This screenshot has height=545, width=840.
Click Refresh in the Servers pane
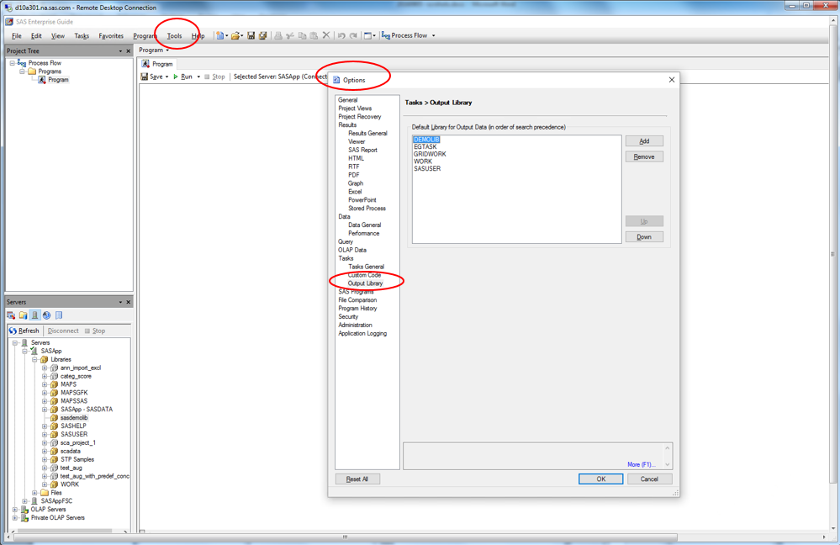coord(24,331)
